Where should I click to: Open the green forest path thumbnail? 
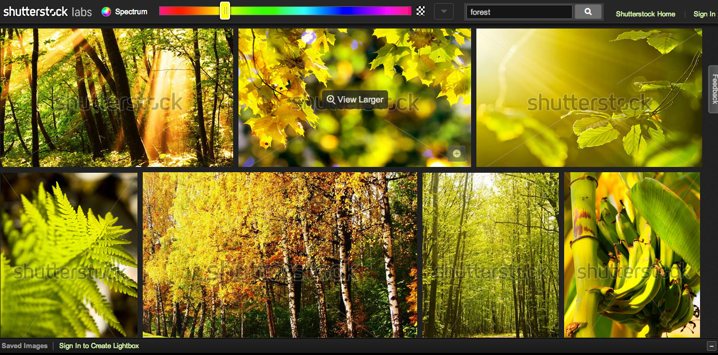pos(491,255)
